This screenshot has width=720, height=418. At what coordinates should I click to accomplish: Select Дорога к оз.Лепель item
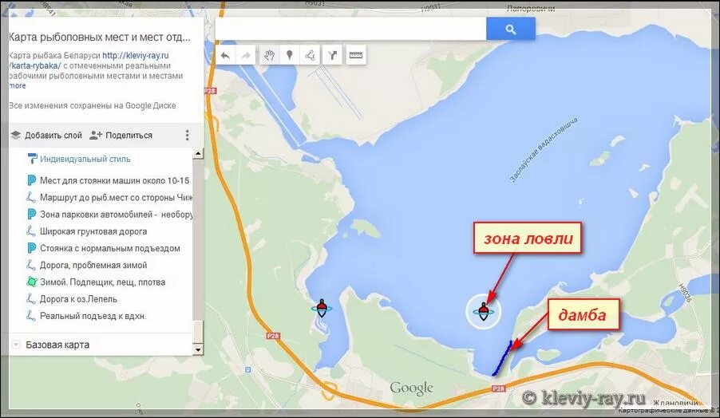[78, 299]
